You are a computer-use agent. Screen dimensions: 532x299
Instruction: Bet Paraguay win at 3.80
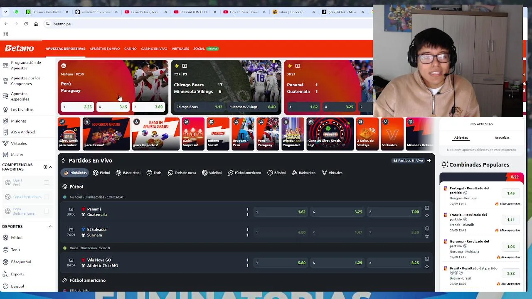pyautogui.click(x=148, y=107)
